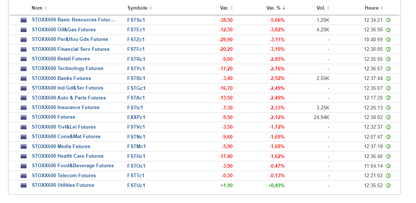
Task: Click the clock icon in STOXX600 Futures row
Action: tap(388, 118)
